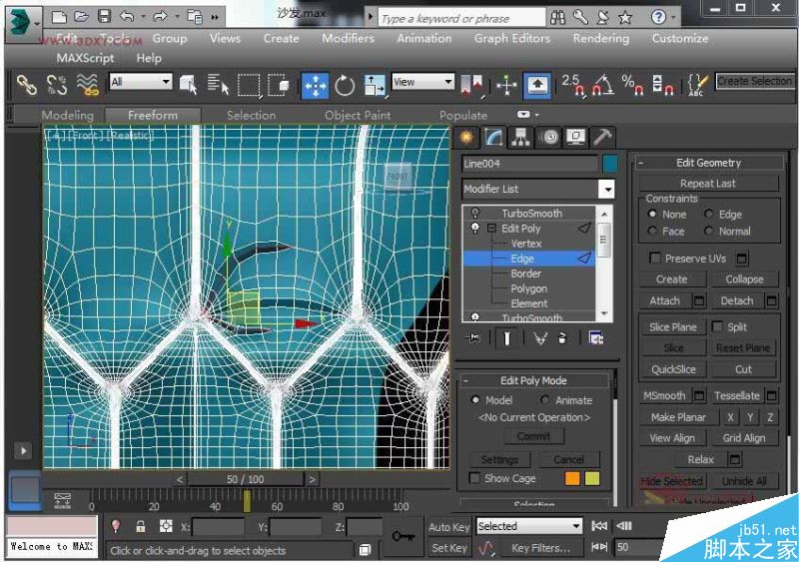
Task: Open the Display command panel tab
Action: click(576, 137)
